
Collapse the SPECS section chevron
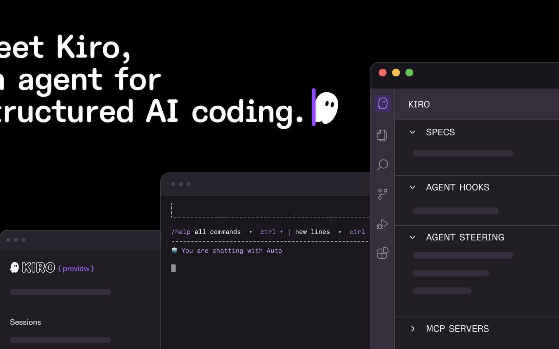click(x=412, y=132)
